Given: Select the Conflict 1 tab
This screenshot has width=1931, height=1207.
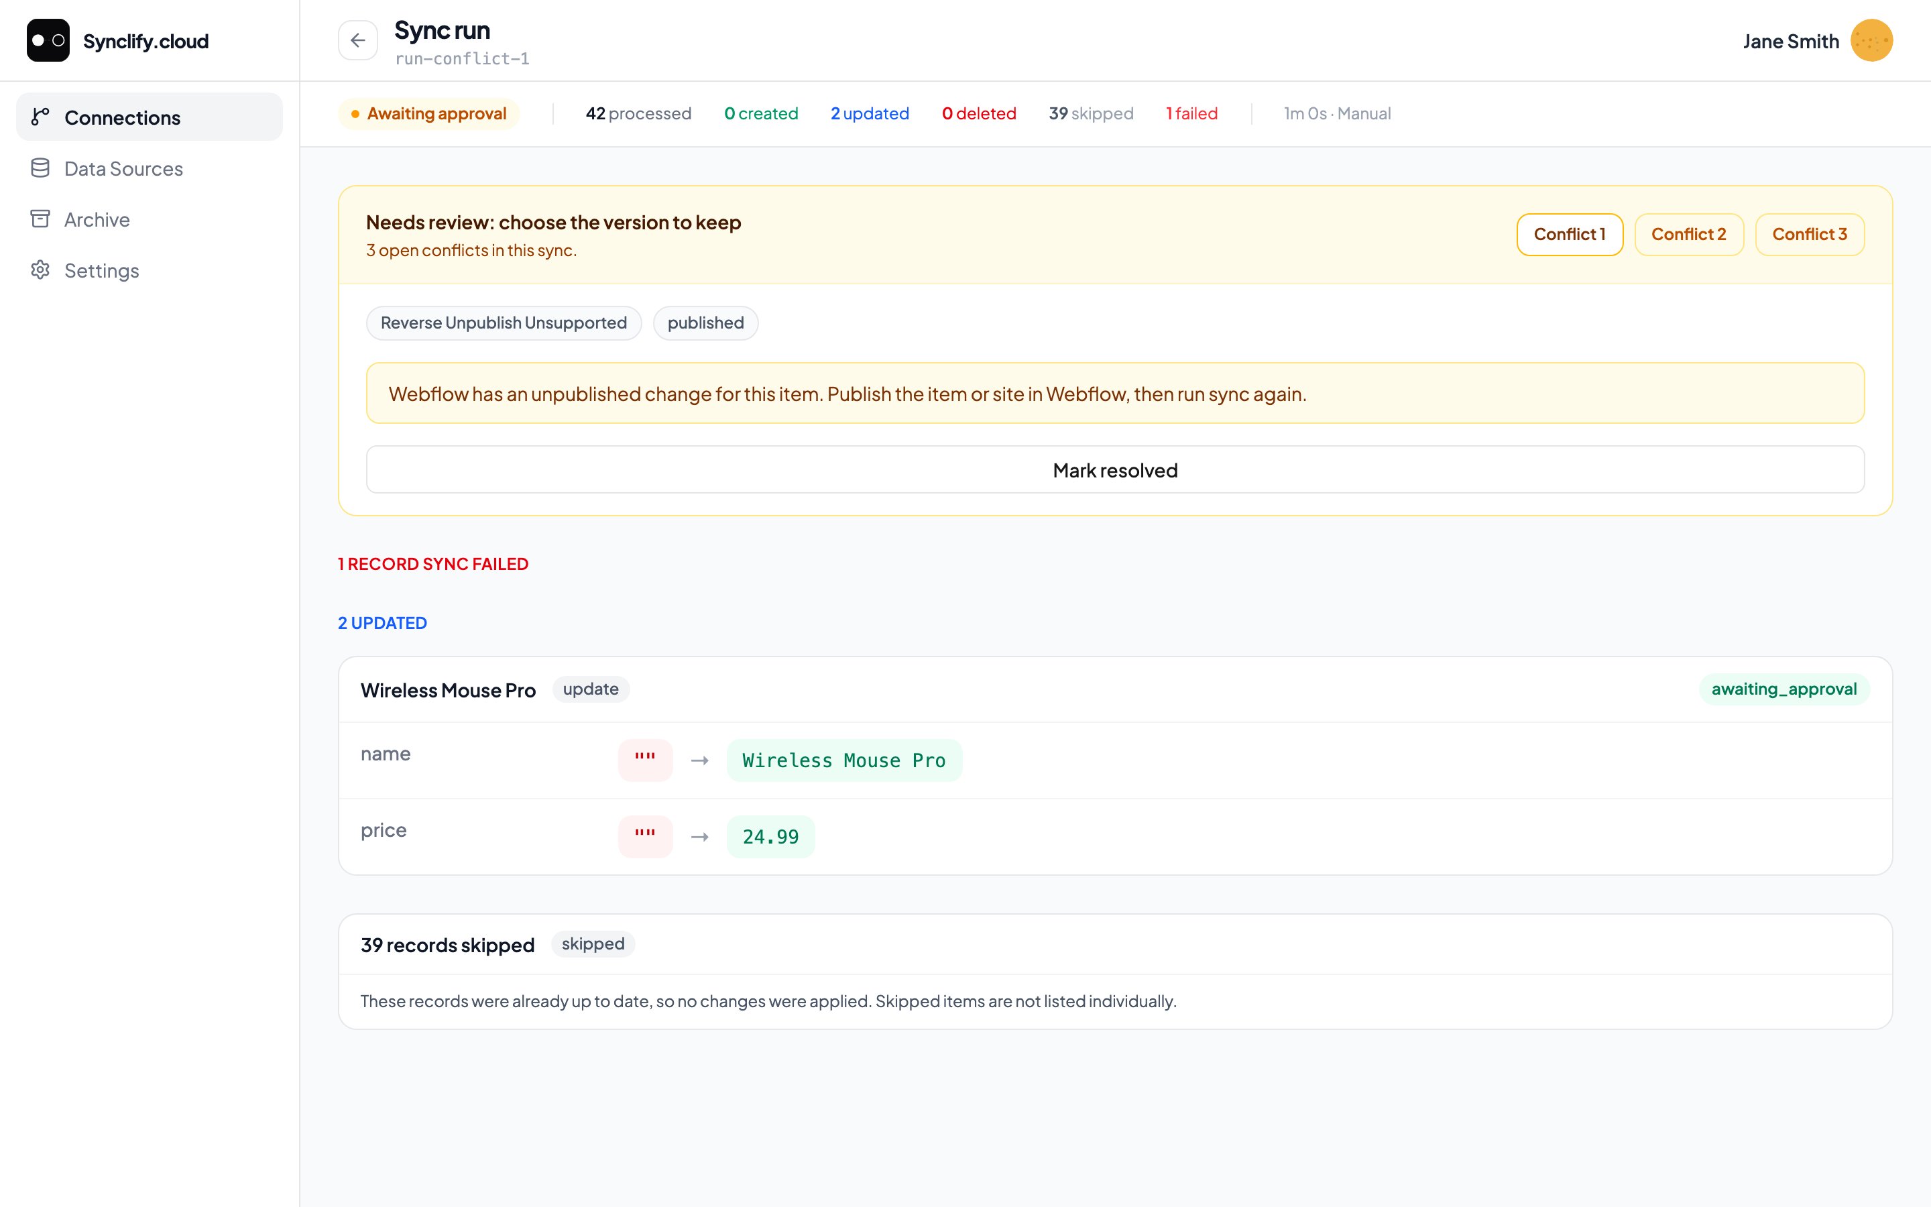Looking at the screenshot, I should coord(1569,235).
